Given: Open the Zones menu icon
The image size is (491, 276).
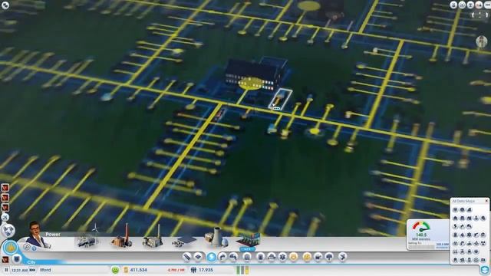Looking at the screenshot, I should (198, 258).
